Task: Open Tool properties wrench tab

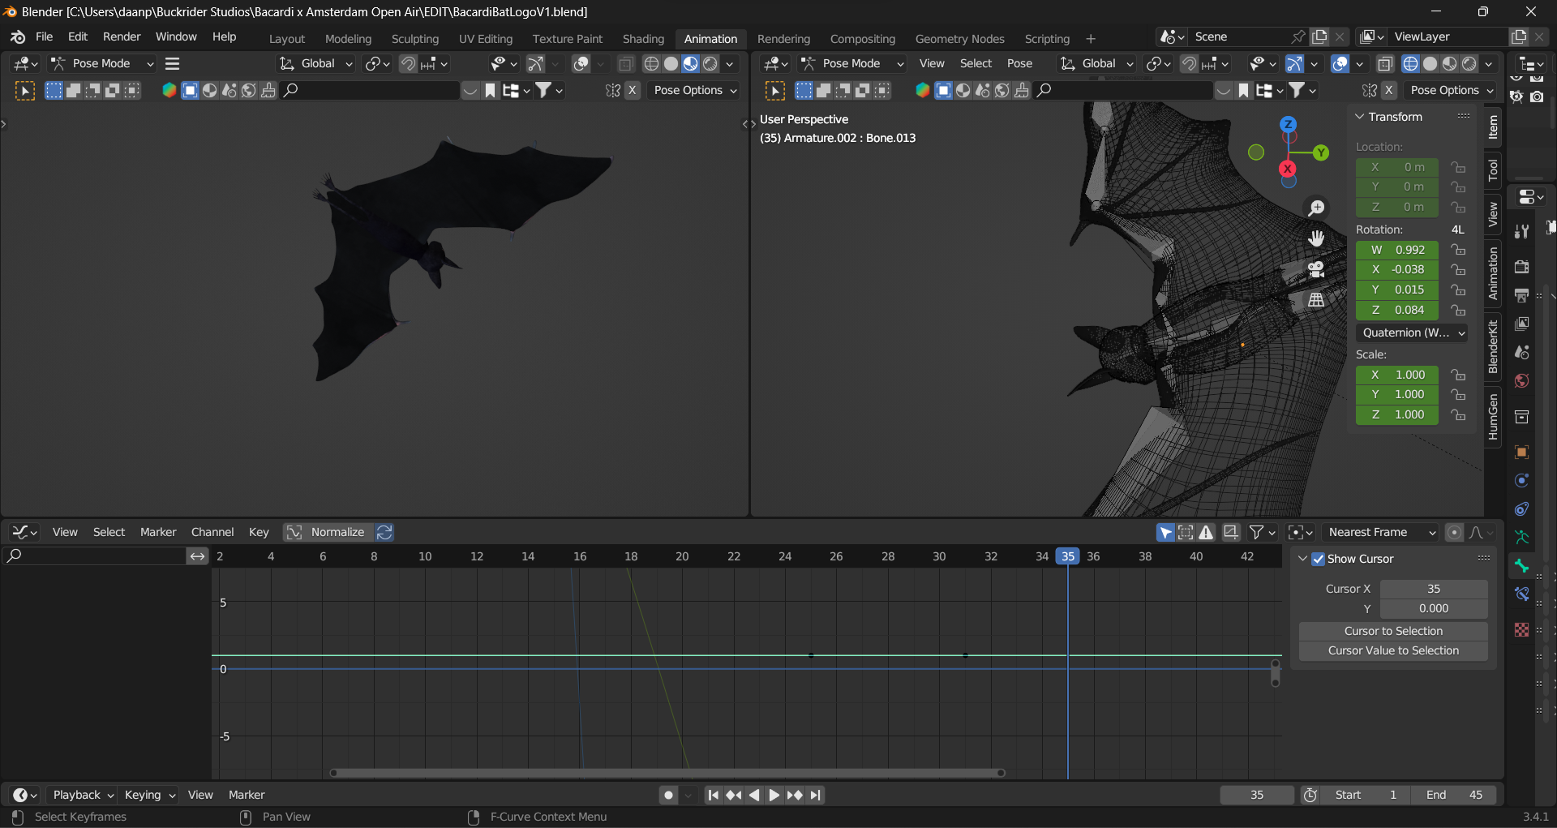Action: (1521, 231)
